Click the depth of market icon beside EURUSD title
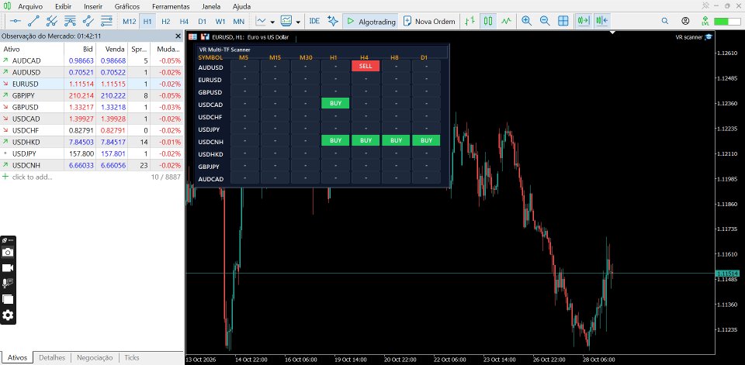745x365 pixels. coord(205,36)
